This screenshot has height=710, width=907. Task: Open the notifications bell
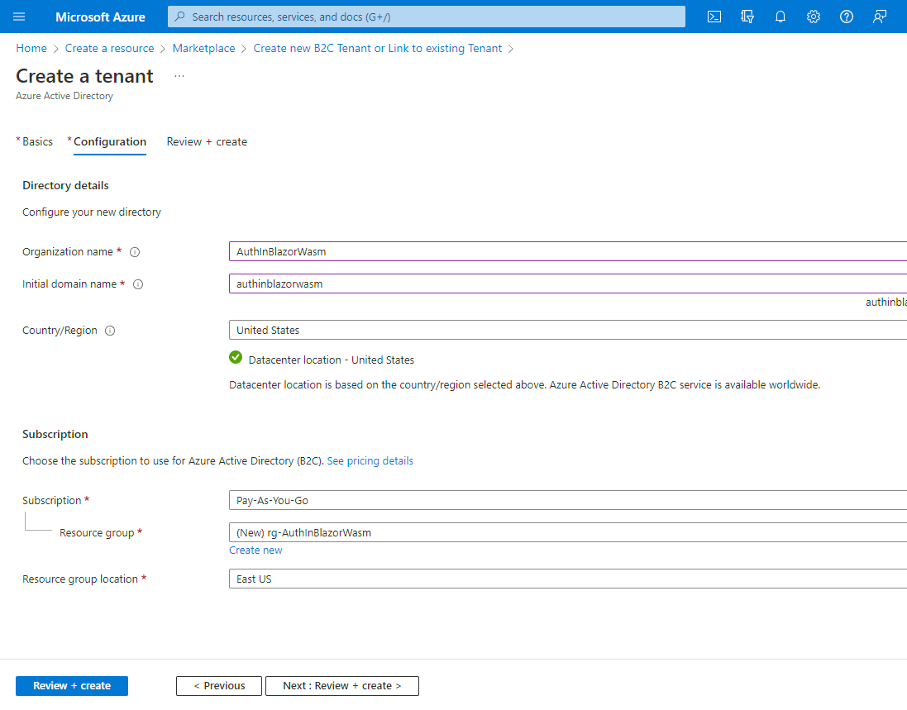click(x=780, y=17)
